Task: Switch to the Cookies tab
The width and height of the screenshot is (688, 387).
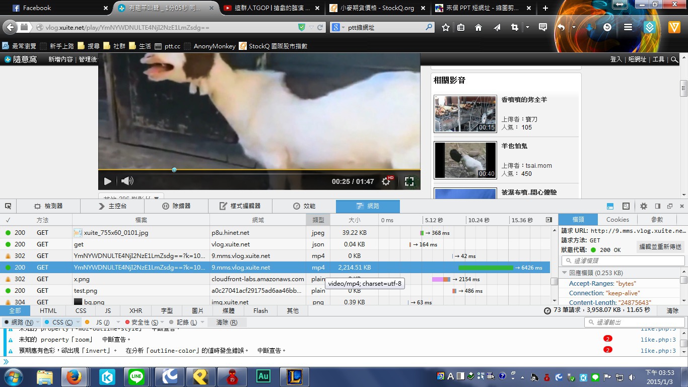Action: click(x=617, y=220)
